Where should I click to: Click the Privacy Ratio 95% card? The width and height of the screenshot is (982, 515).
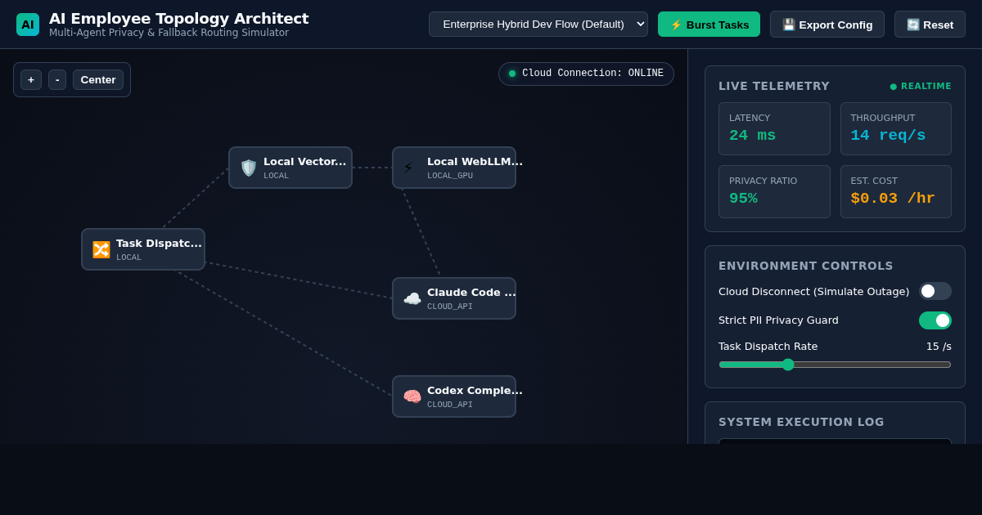coord(774,191)
